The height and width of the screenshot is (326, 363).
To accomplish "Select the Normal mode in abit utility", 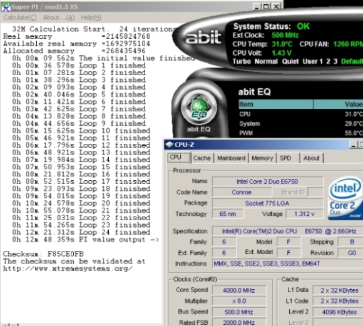I will pyautogui.click(x=266, y=61).
